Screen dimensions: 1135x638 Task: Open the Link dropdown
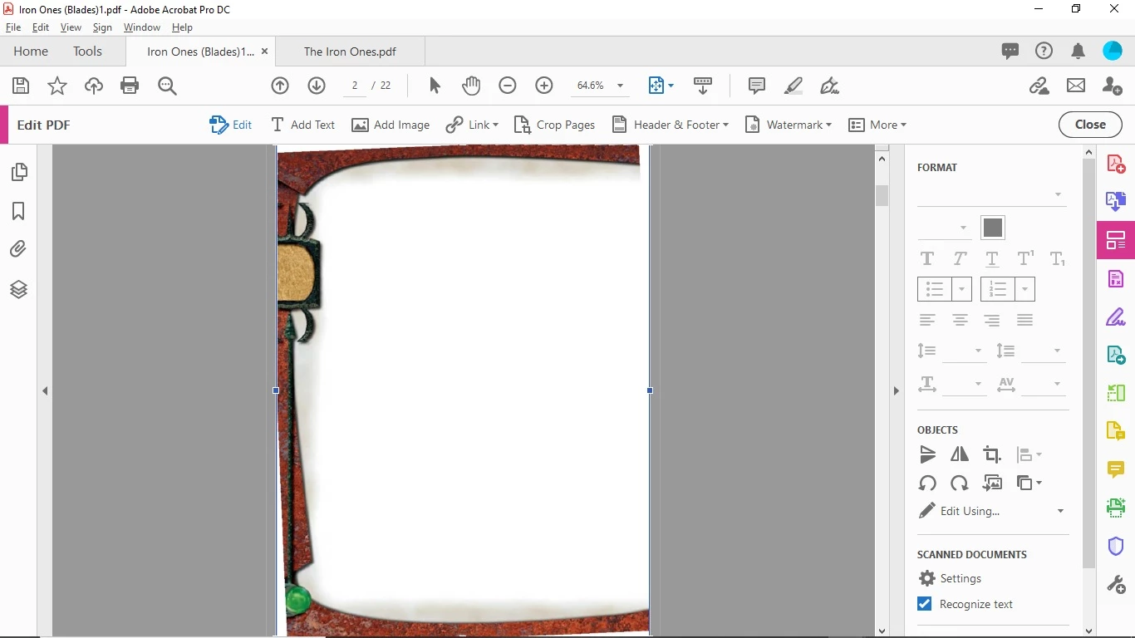pos(472,125)
